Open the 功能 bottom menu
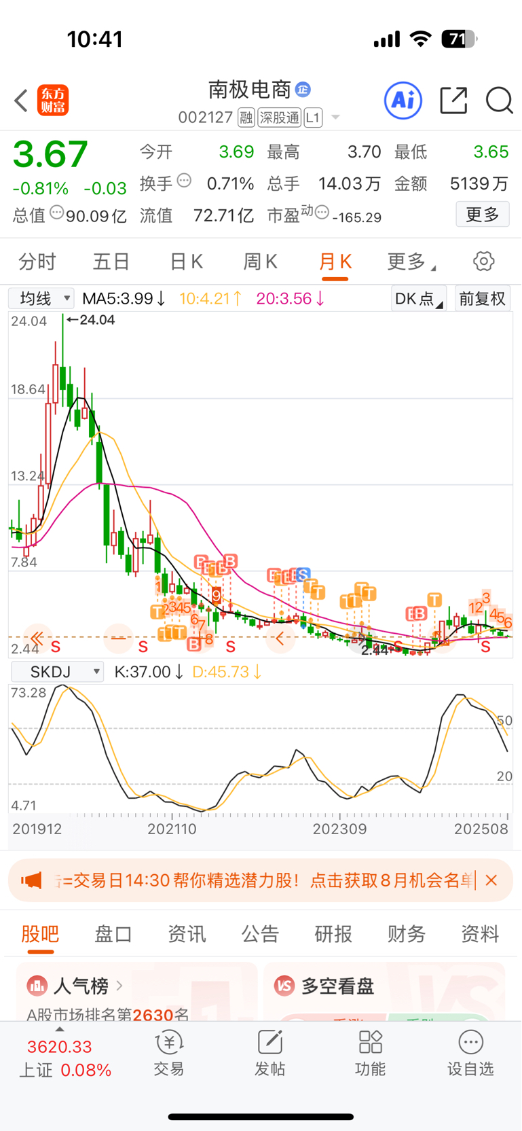 click(x=370, y=1054)
